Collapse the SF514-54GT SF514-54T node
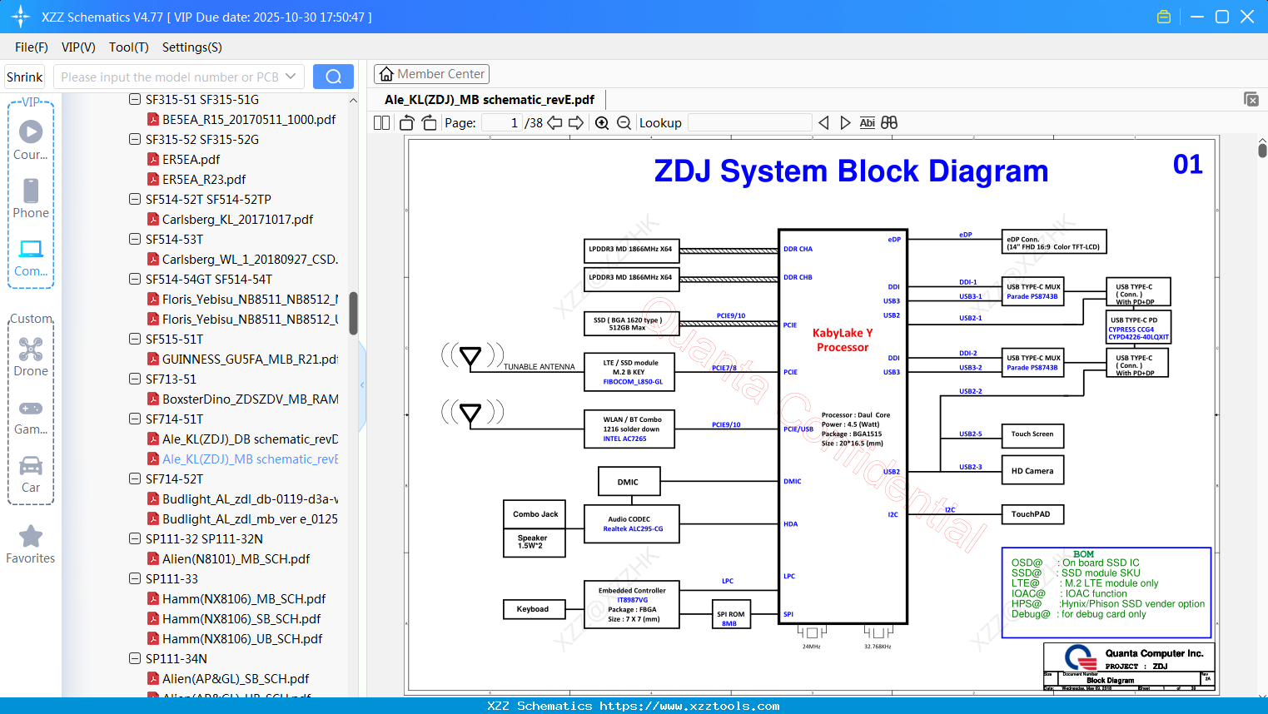 point(135,279)
